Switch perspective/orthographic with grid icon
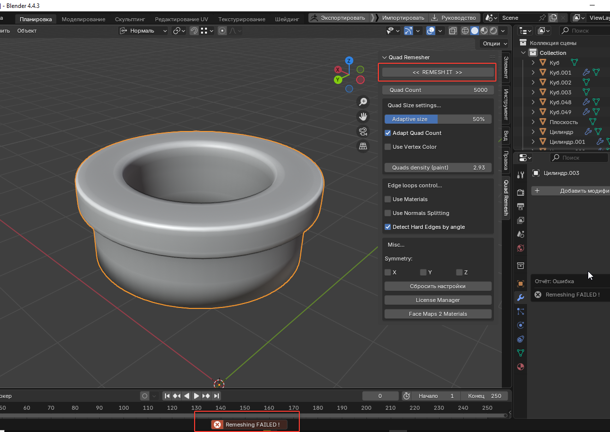The height and width of the screenshot is (432, 610). click(x=363, y=146)
